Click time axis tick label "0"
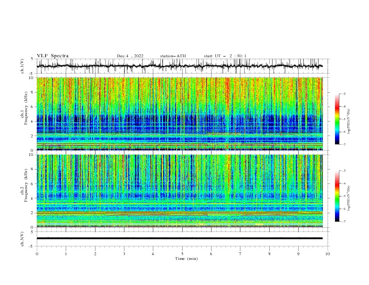 pyautogui.click(x=37, y=254)
